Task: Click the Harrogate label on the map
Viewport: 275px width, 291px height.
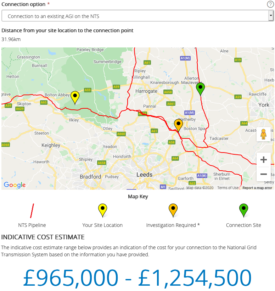Action: tap(146, 91)
